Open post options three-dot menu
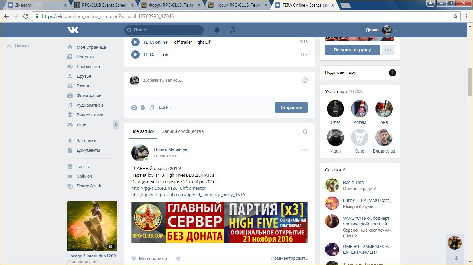This screenshot has width=473, height=265. point(304,150)
